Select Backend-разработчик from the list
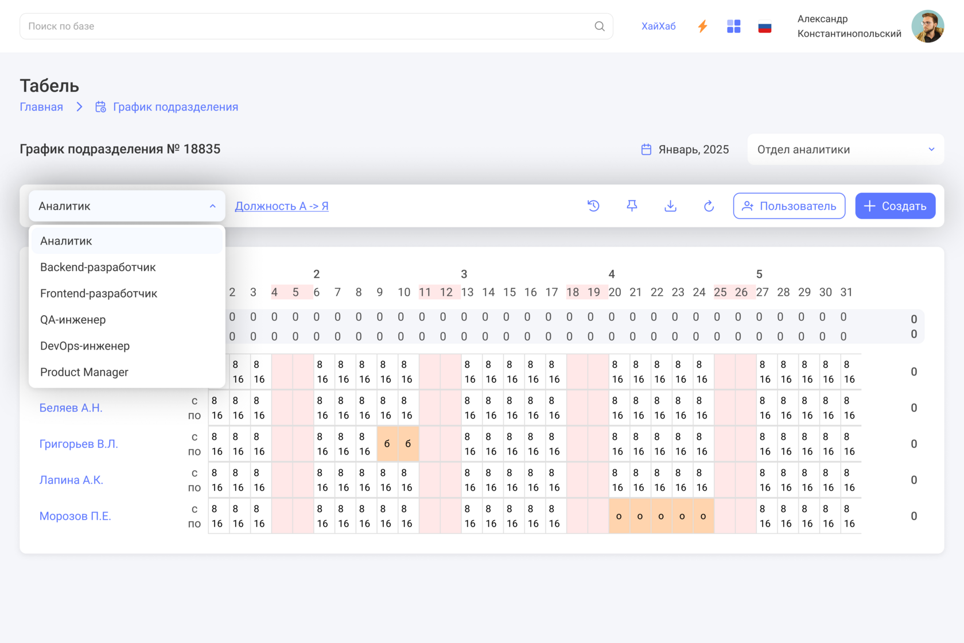964x643 pixels. tap(98, 268)
